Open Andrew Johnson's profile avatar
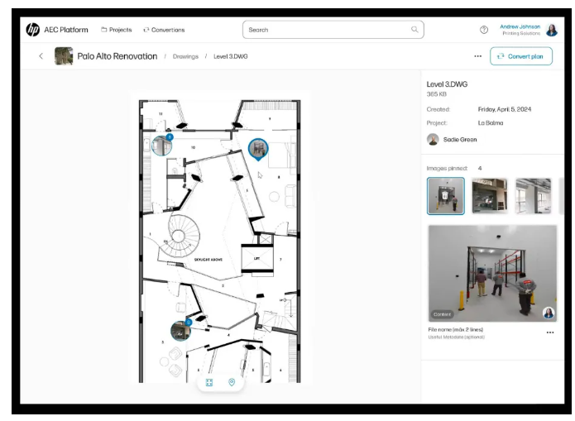This screenshot has height=421, width=575. click(x=552, y=30)
